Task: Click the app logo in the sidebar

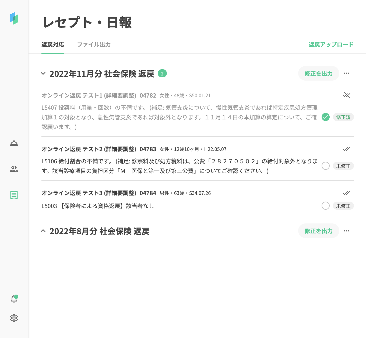Action: (x=14, y=18)
